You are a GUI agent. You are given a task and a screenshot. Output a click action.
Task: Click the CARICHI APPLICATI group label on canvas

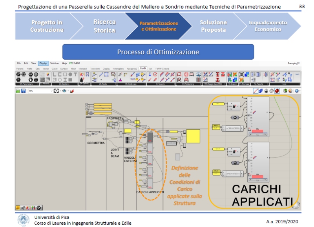coord(150,192)
